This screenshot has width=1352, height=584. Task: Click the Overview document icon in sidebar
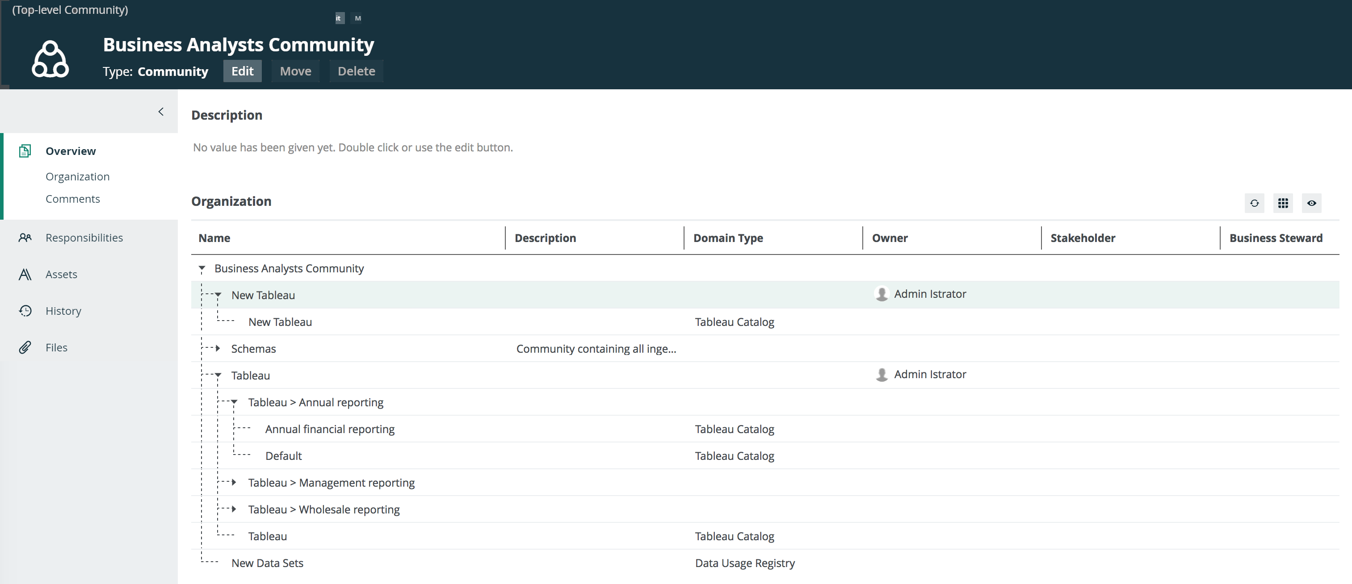point(25,151)
